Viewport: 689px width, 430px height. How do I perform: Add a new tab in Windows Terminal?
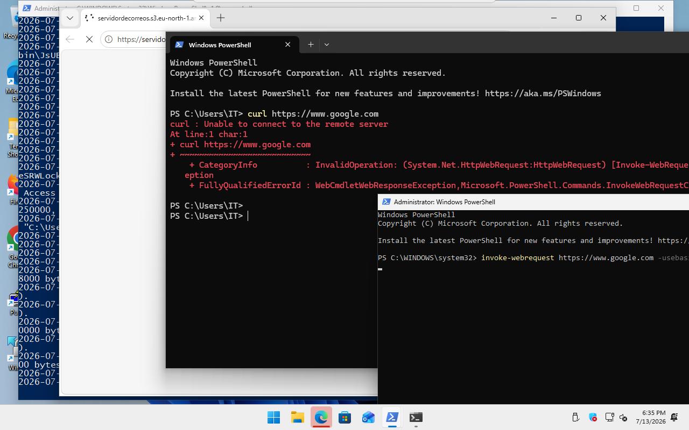[x=311, y=45]
